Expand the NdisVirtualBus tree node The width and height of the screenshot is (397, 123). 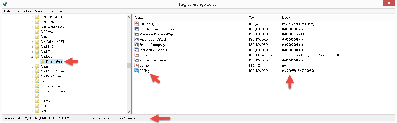pos(32,17)
